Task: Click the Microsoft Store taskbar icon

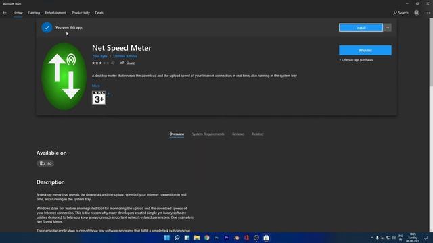Action: [266, 238]
